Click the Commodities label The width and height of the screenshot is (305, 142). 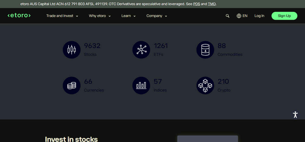230,55
